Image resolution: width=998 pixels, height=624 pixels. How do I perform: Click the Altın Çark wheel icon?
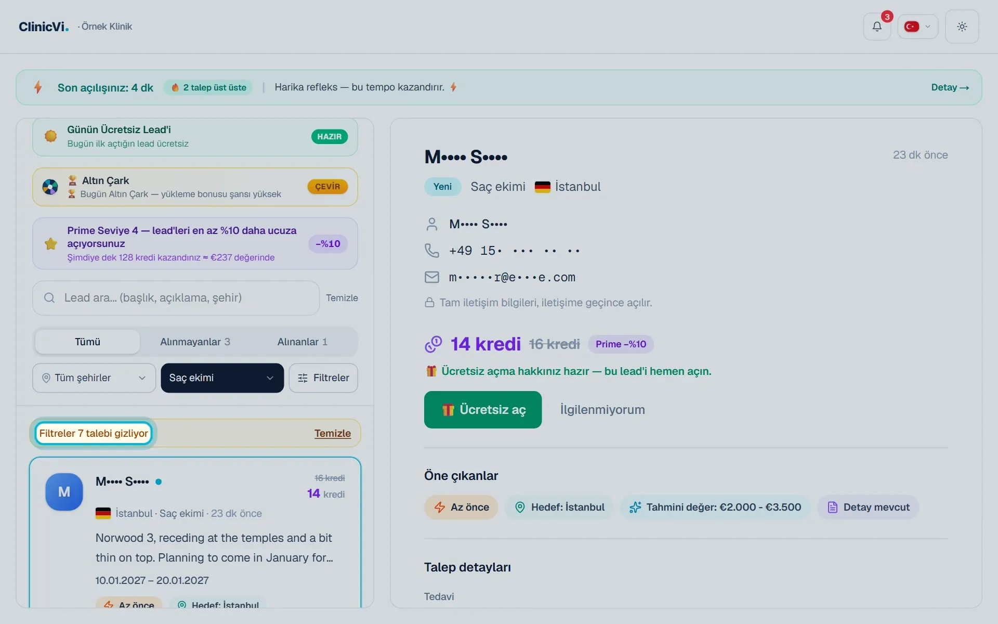50,187
